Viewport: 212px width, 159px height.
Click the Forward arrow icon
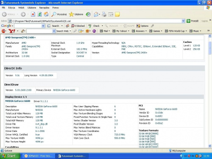point(23,14)
